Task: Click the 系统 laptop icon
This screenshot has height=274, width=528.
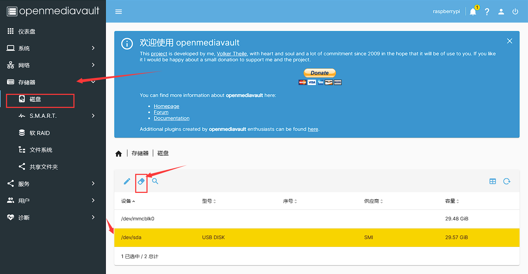Action: point(11,48)
